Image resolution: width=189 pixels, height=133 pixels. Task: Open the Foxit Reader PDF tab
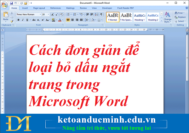coord(126,8)
